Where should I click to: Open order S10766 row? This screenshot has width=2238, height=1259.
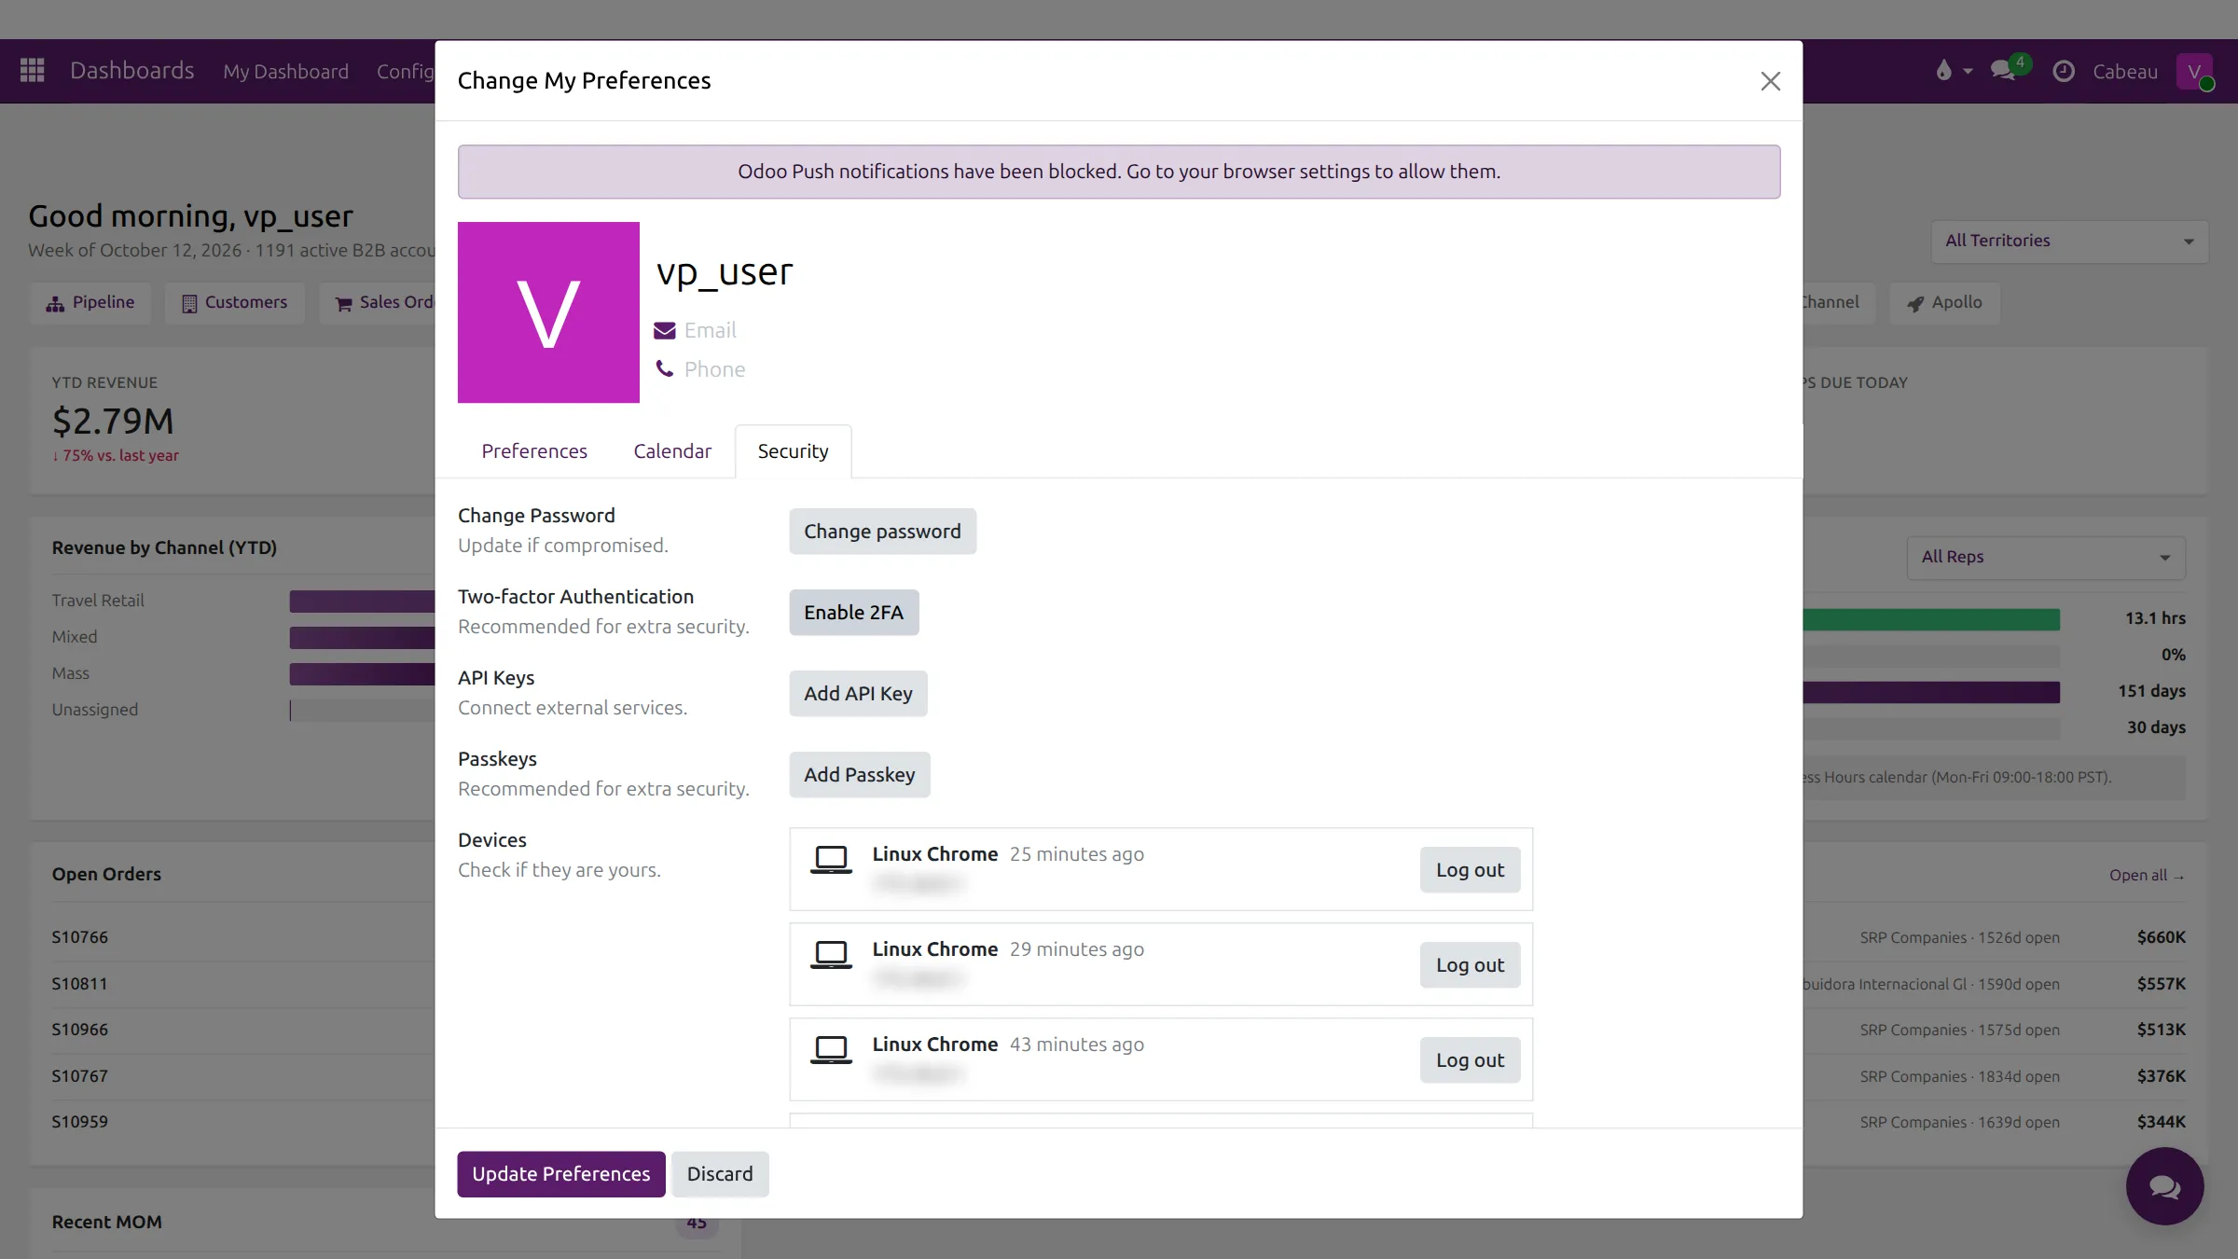(x=242, y=937)
